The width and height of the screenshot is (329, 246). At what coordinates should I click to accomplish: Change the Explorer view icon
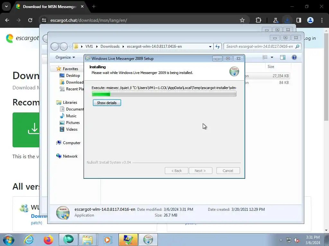pyautogui.click(x=265, y=57)
